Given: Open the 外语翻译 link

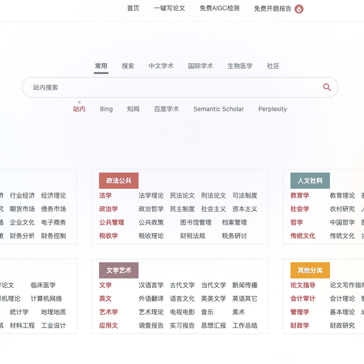Looking at the screenshot, I should tap(151, 299).
